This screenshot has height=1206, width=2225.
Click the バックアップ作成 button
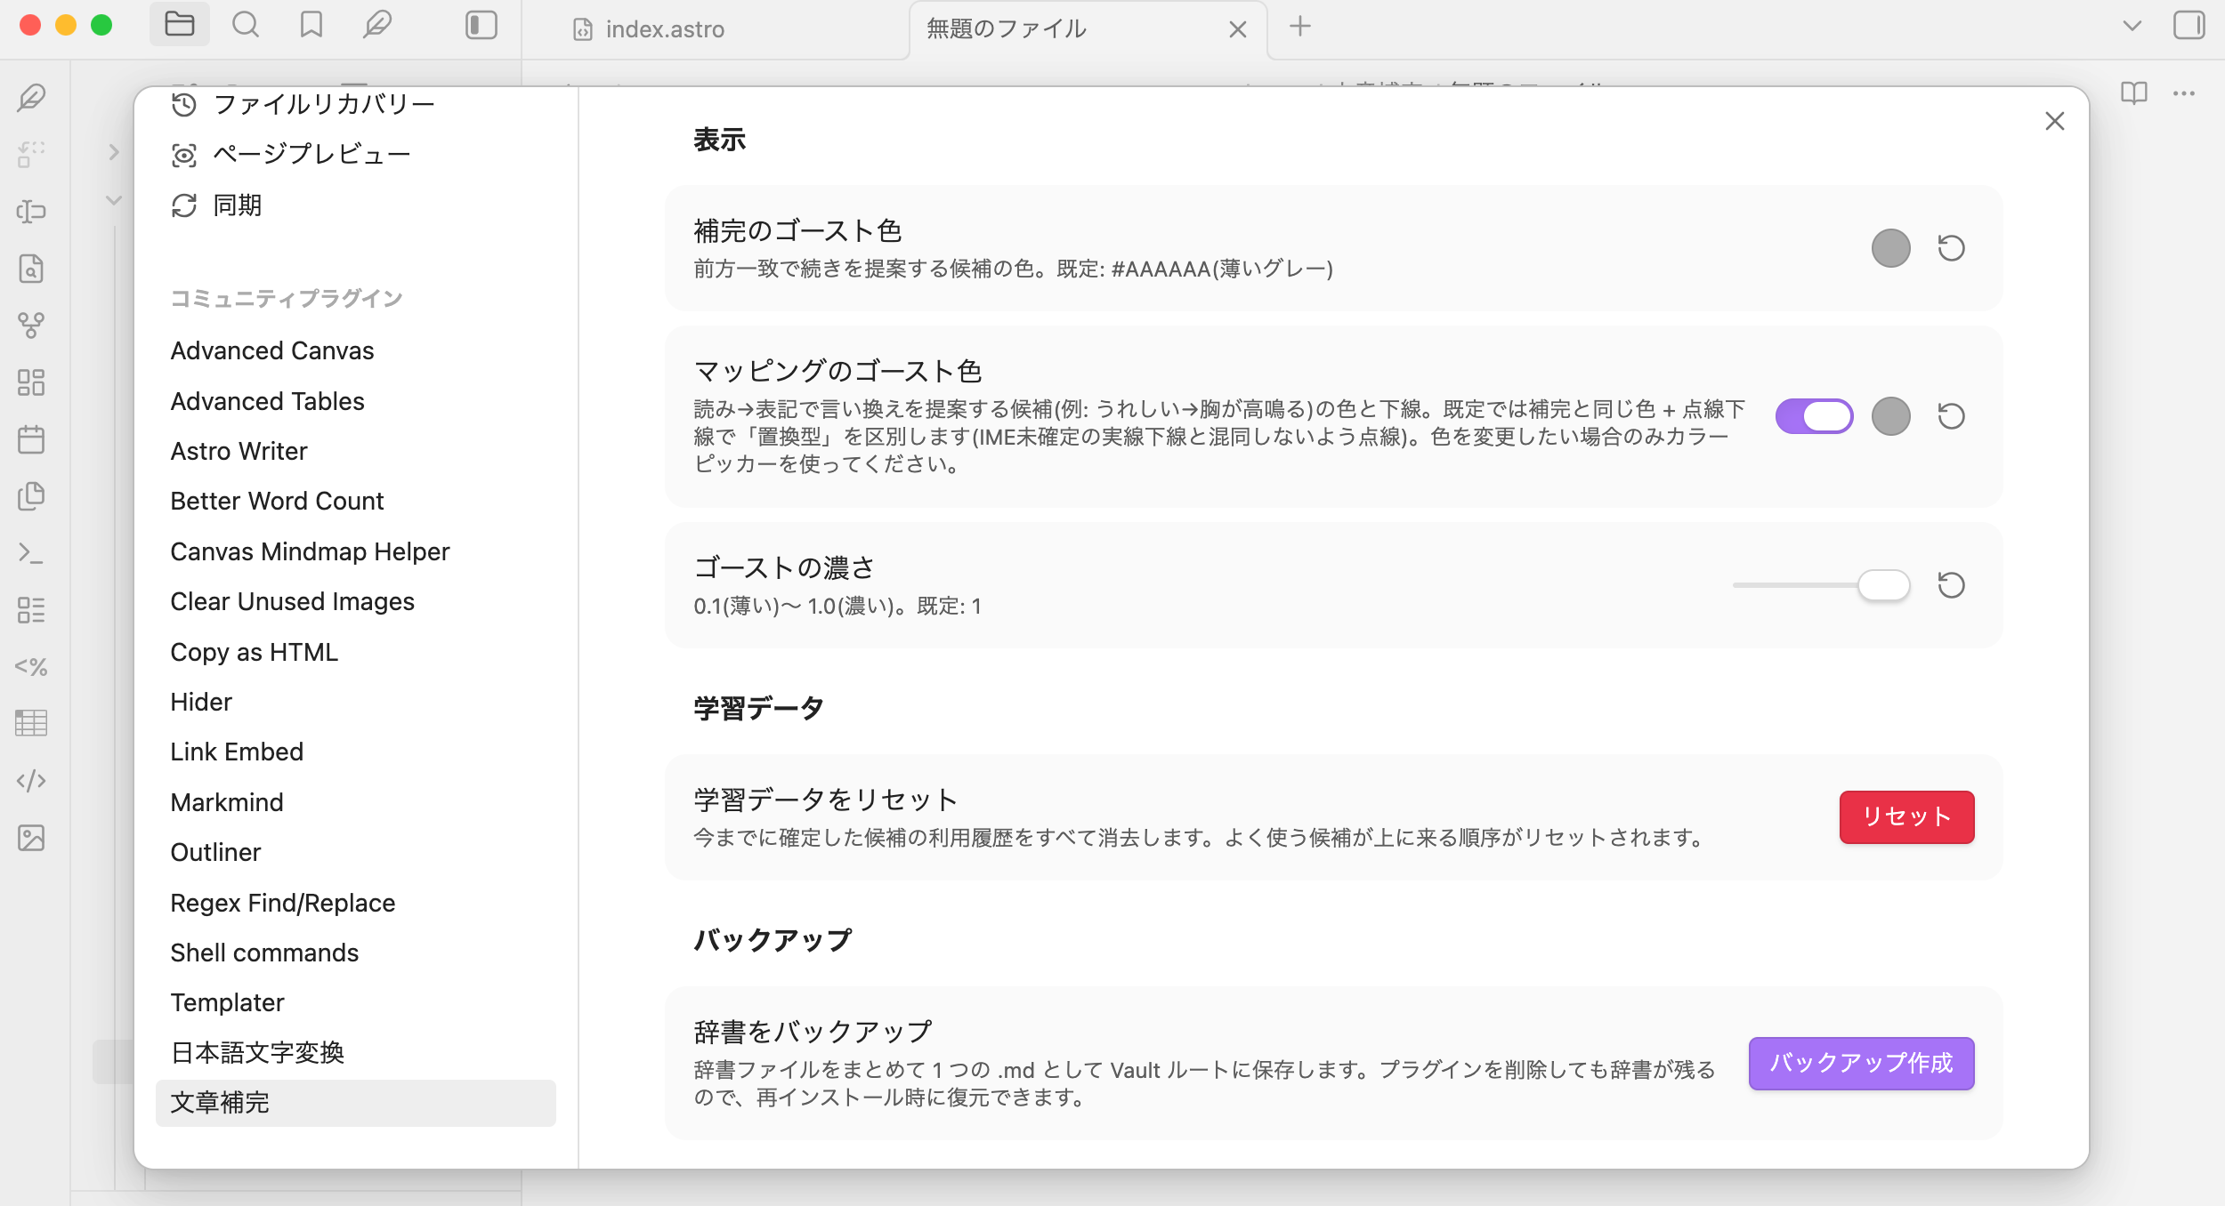1861,1063
